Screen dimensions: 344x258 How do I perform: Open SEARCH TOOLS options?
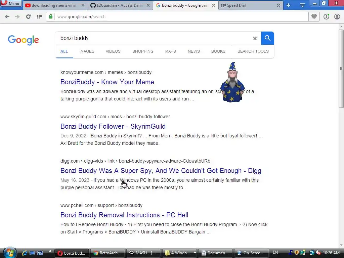point(253,51)
